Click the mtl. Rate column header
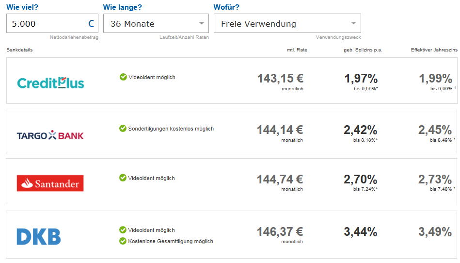The image size is (460, 263). [x=297, y=50]
